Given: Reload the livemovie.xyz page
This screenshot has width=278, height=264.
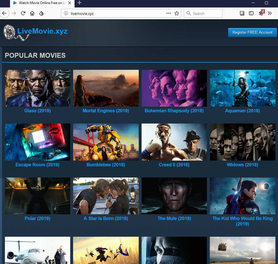Looking at the screenshot, I should (x=23, y=13).
